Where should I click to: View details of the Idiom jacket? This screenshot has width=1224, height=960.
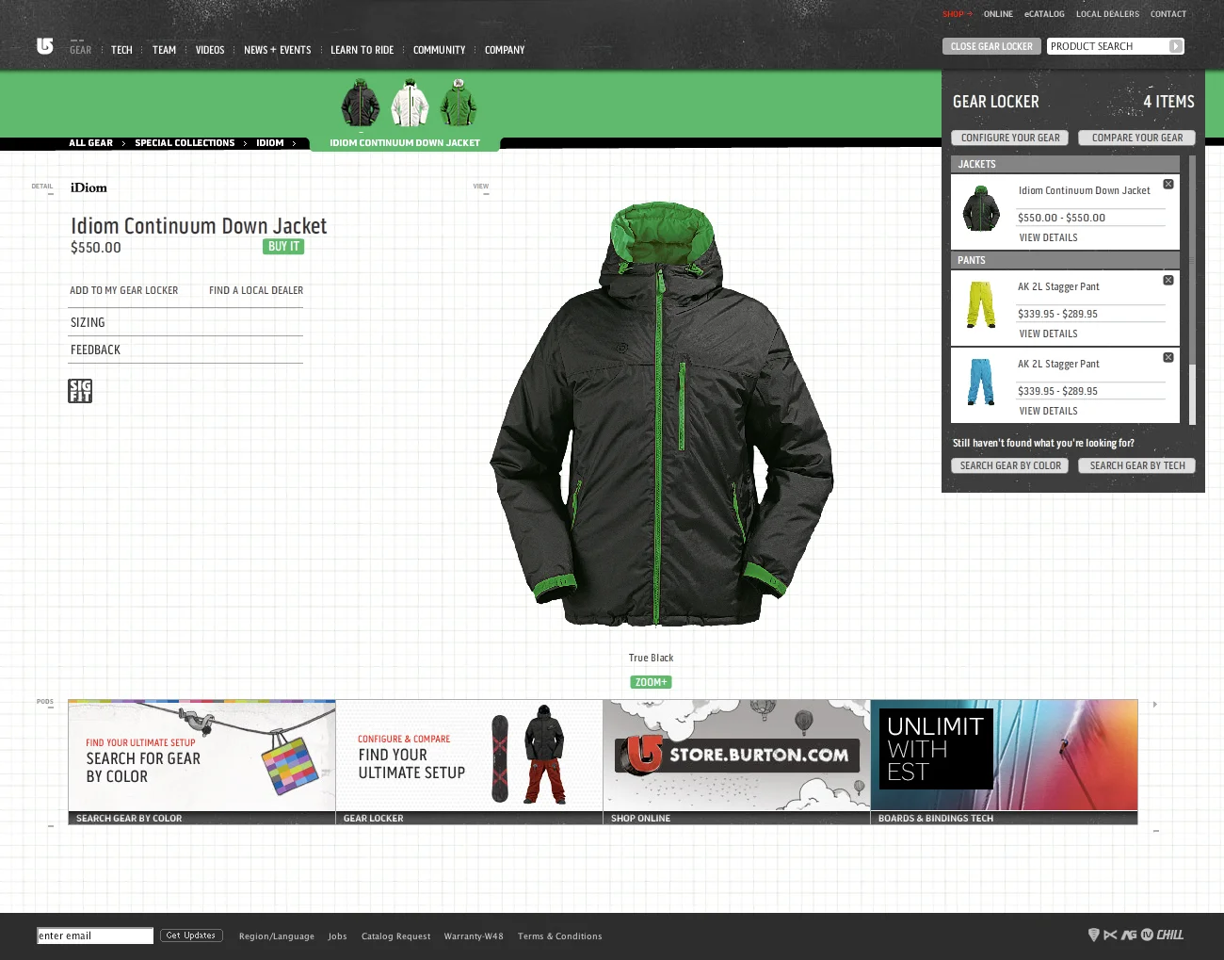[1048, 237]
